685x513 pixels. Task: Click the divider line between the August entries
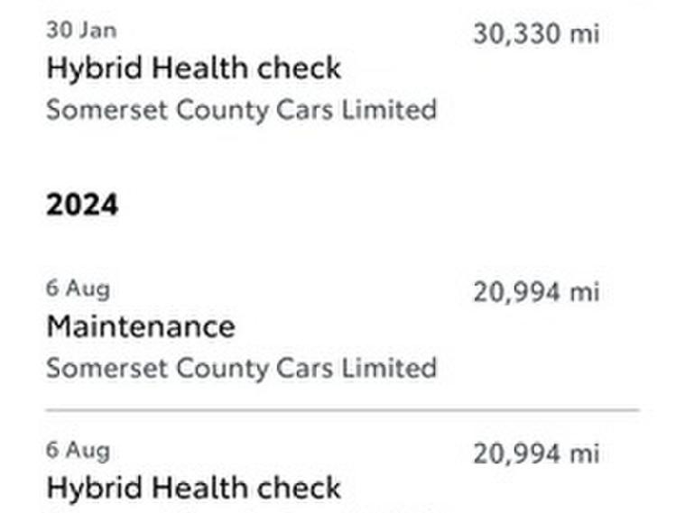coord(342,409)
